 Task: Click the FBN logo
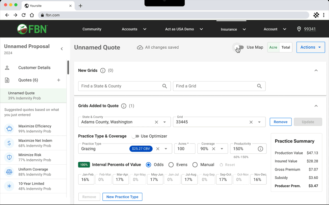pos(32,29)
